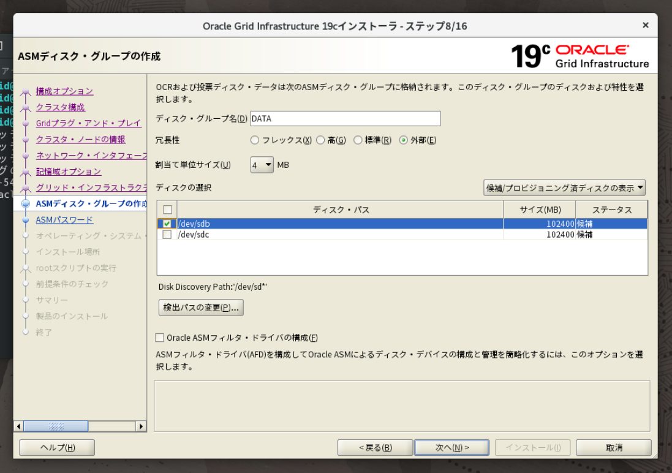Screen dimensions: 672x473
Task: Open allocation unit size dropdown
Action: coord(262,165)
